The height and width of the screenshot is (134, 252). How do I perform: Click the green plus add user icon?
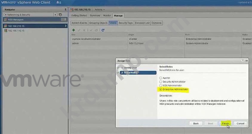pos(73,30)
